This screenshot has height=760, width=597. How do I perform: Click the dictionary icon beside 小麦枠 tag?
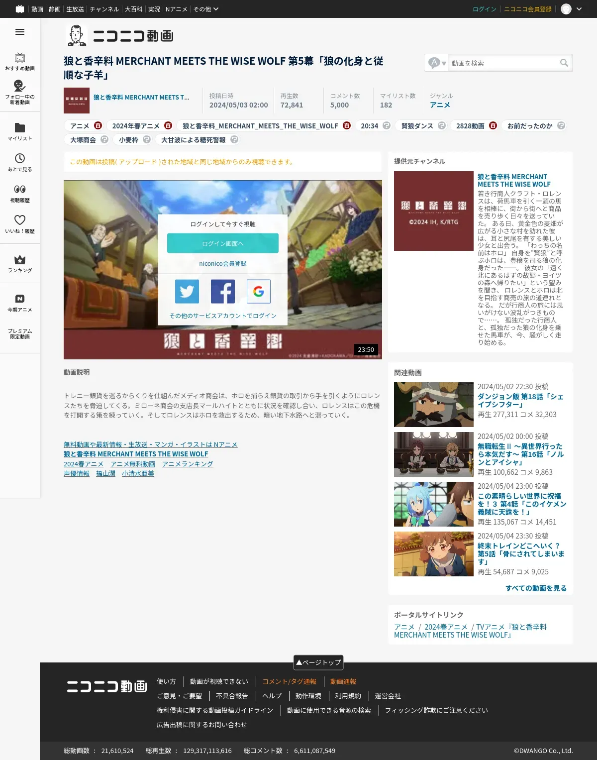pos(147,139)
